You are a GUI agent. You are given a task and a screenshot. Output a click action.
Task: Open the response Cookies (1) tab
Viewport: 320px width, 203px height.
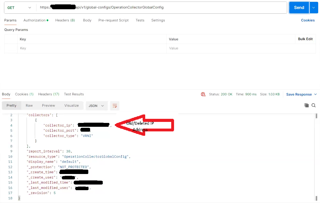tap(24, 94)
